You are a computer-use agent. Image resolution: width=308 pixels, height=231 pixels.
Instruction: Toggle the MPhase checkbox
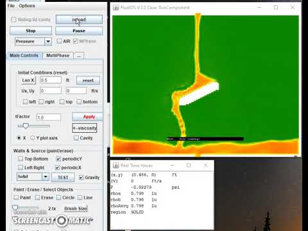pos(75,41)
